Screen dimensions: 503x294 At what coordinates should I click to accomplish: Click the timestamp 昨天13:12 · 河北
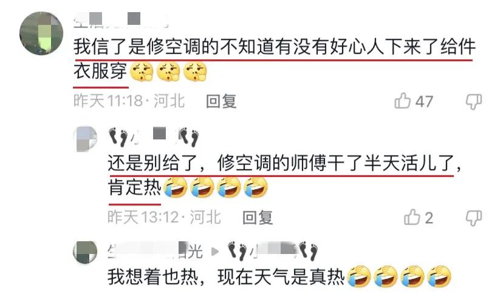pyautogui.click(x=164, y=217)
